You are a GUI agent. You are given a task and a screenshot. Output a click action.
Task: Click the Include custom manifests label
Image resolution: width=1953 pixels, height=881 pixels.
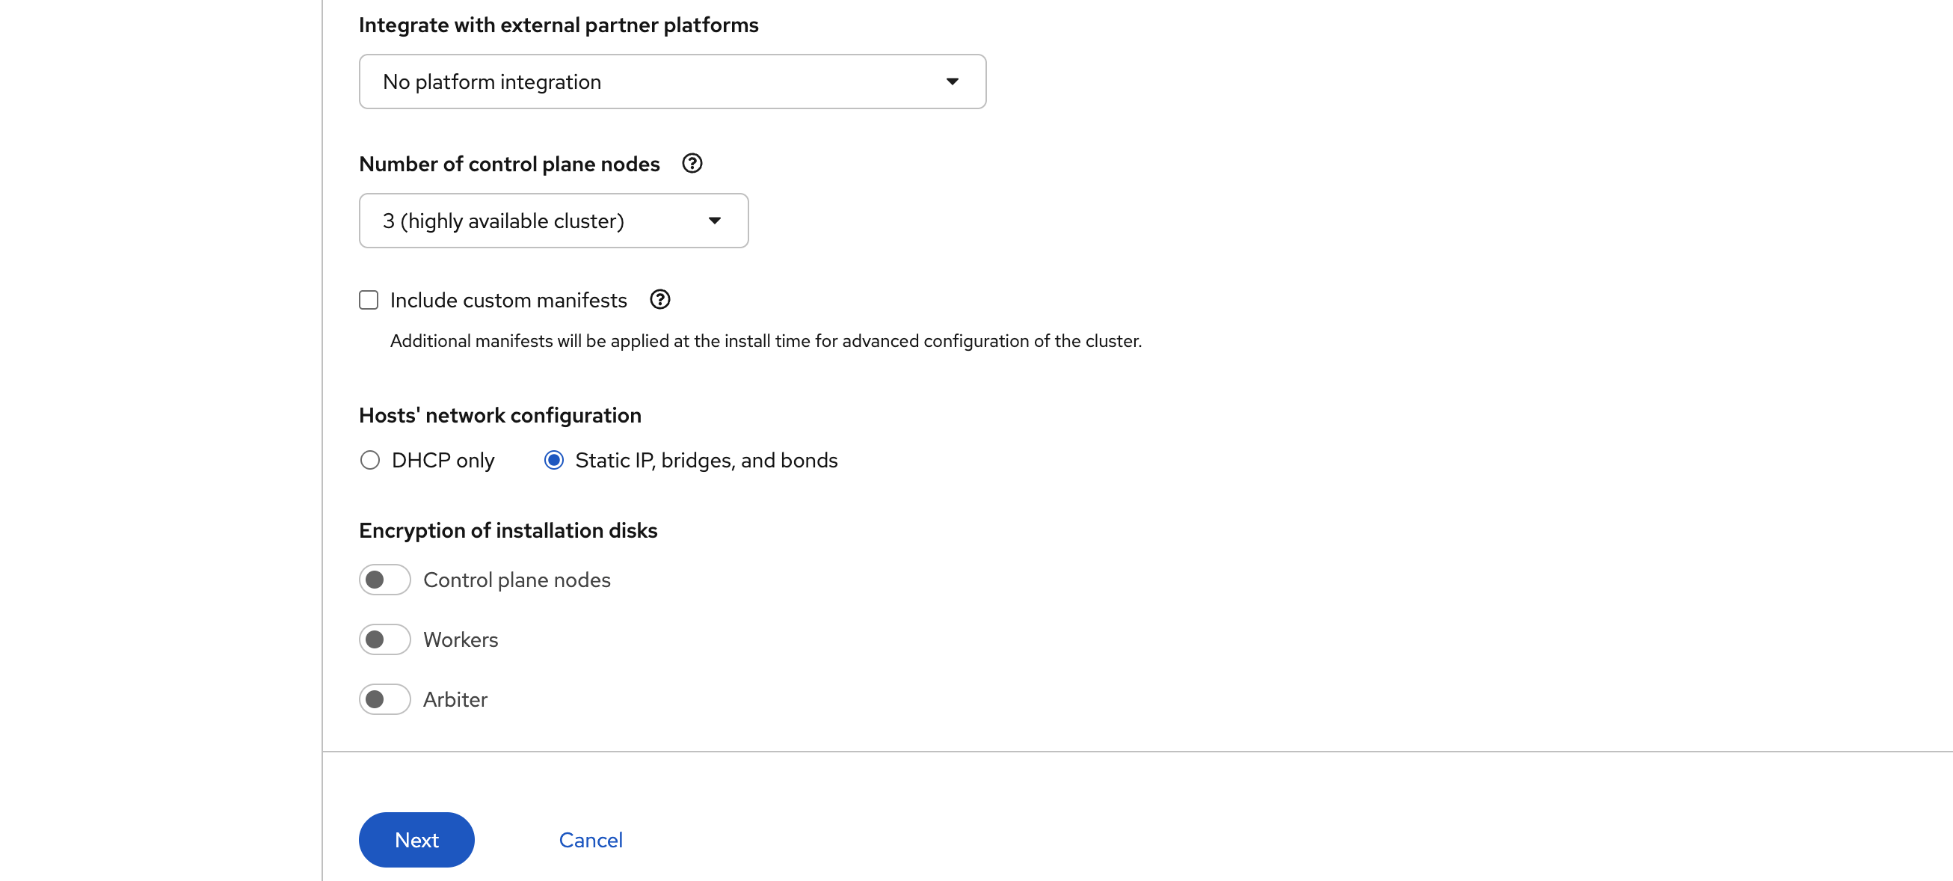click(x=508, y=299)
